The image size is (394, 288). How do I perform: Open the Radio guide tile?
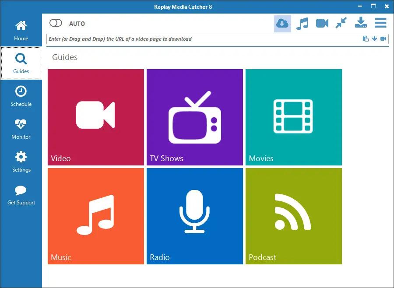click(195, 216)
